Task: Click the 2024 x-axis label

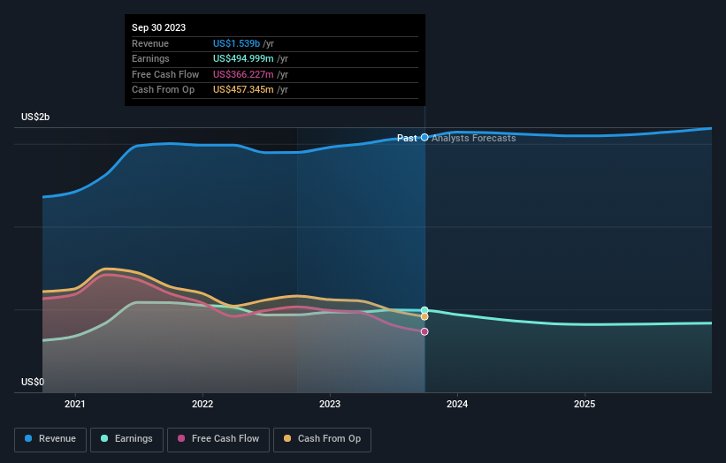Action: point(457,405)
